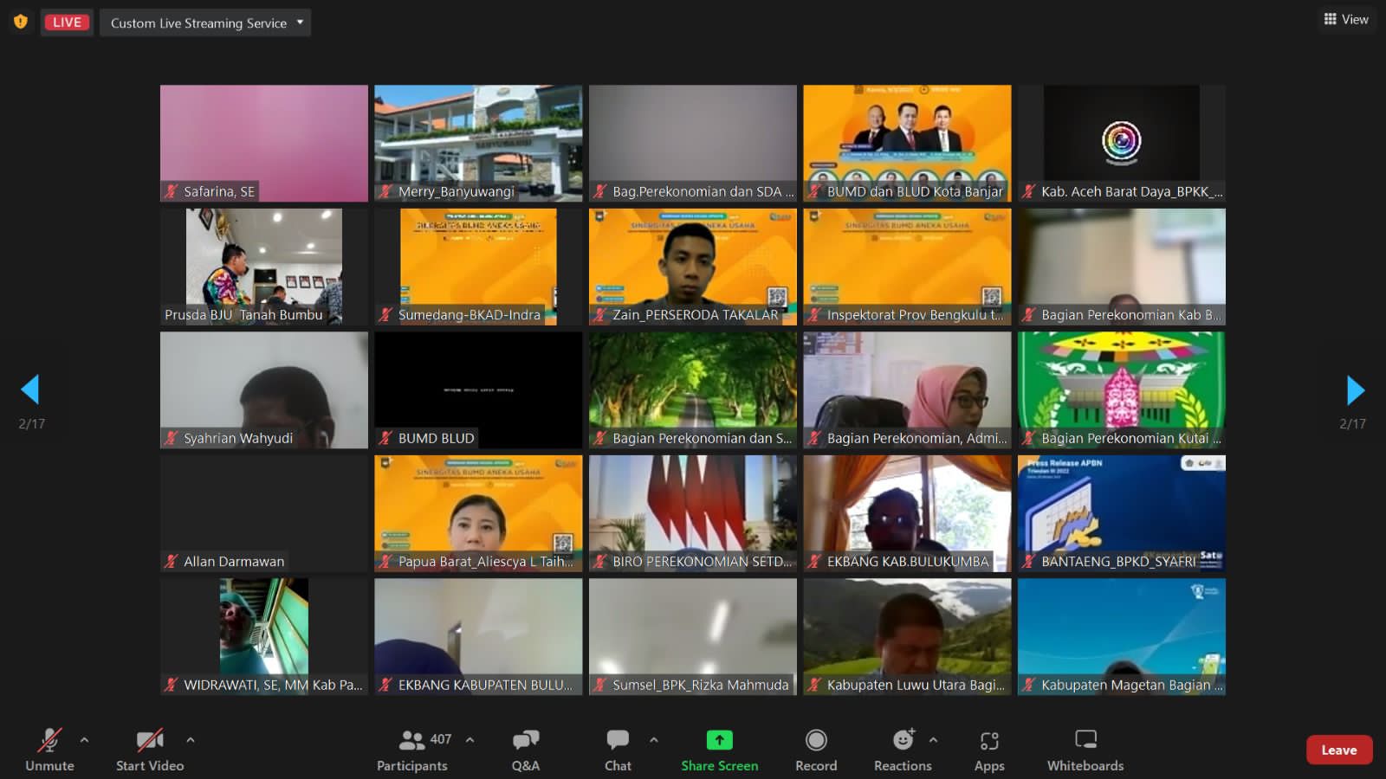Expand audio options arrow beside Unmute
This screenshot has width=1386, height=779.
[84, 740]
